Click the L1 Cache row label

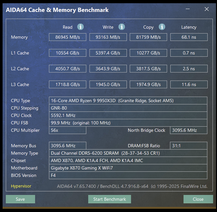point(20,53)
